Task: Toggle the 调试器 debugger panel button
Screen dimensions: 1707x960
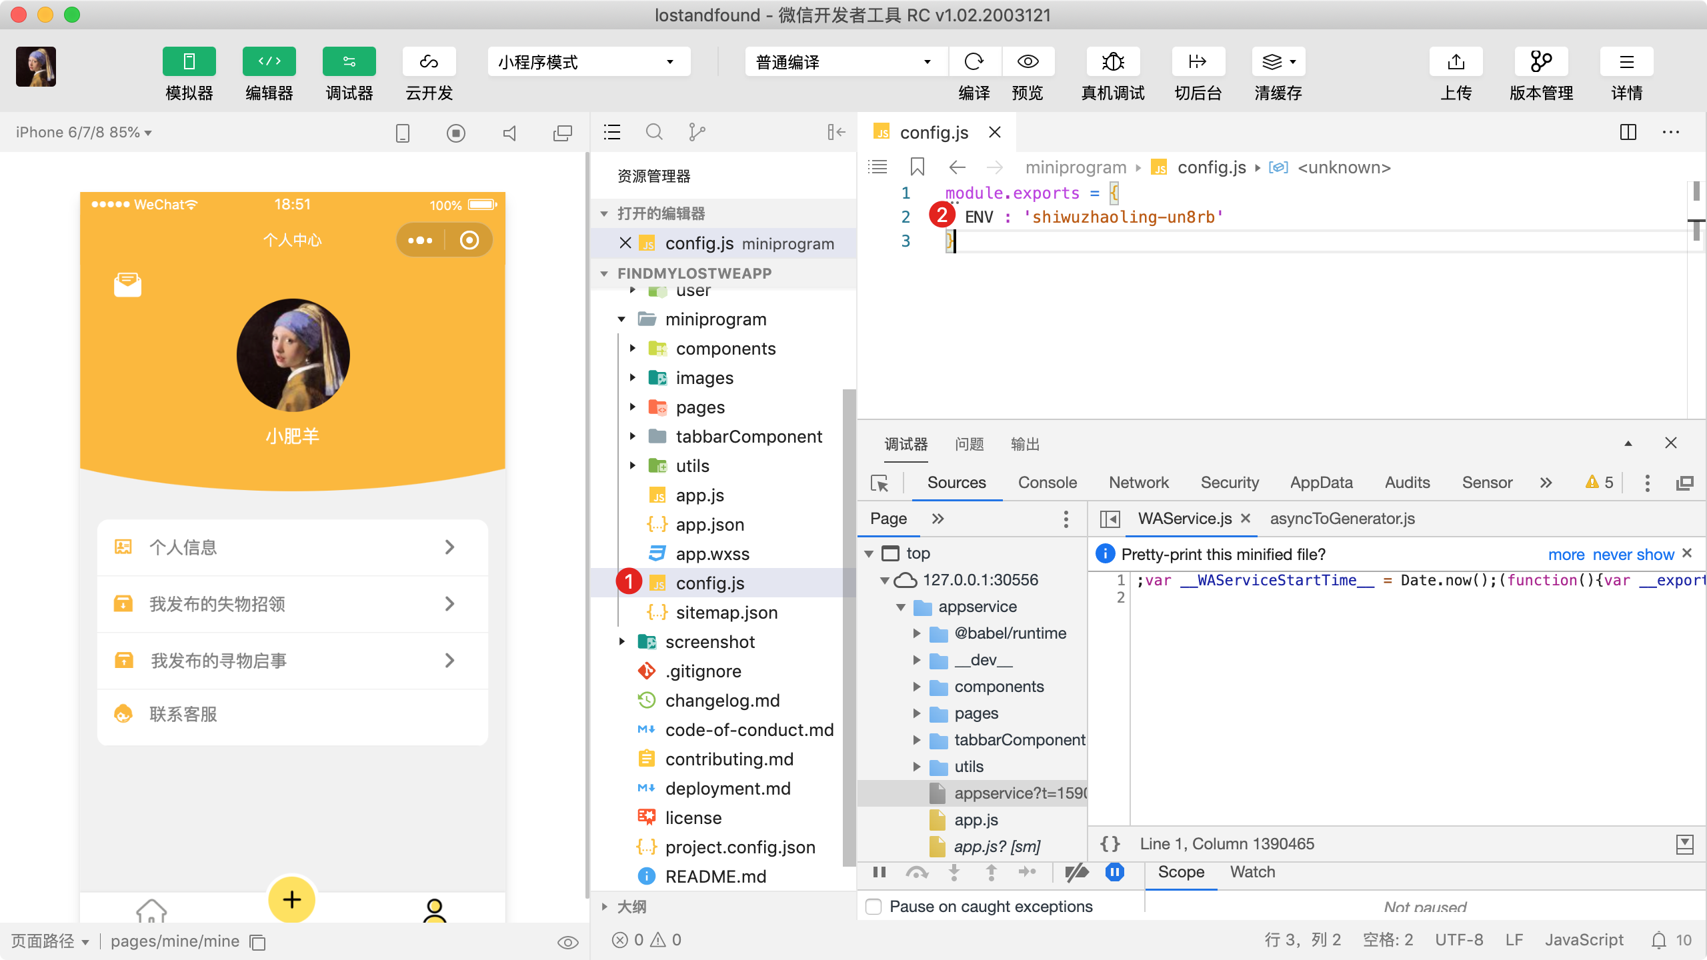Action: point(349,62)
